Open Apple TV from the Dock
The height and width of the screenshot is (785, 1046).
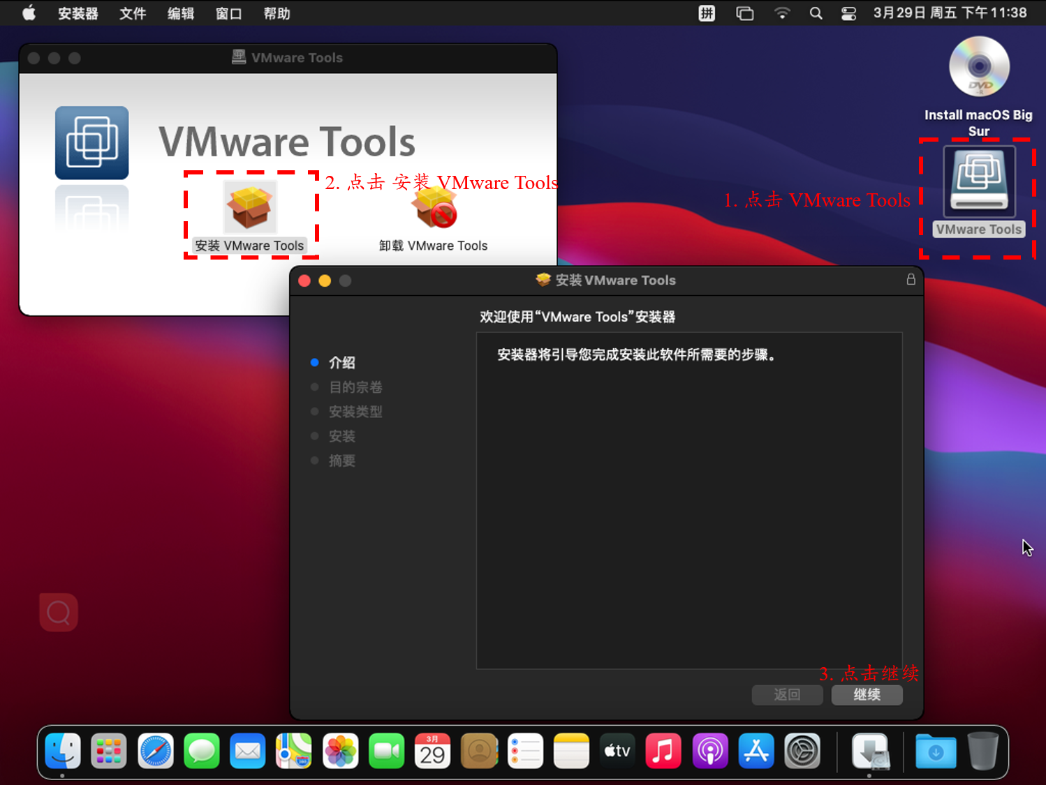coord(617,751)
